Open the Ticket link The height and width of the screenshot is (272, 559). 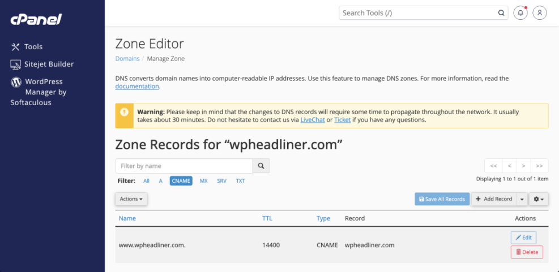click(x=342, y=120)
